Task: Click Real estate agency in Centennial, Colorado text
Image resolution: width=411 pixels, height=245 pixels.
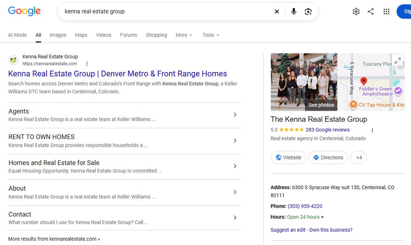Action: click(318, 139)
